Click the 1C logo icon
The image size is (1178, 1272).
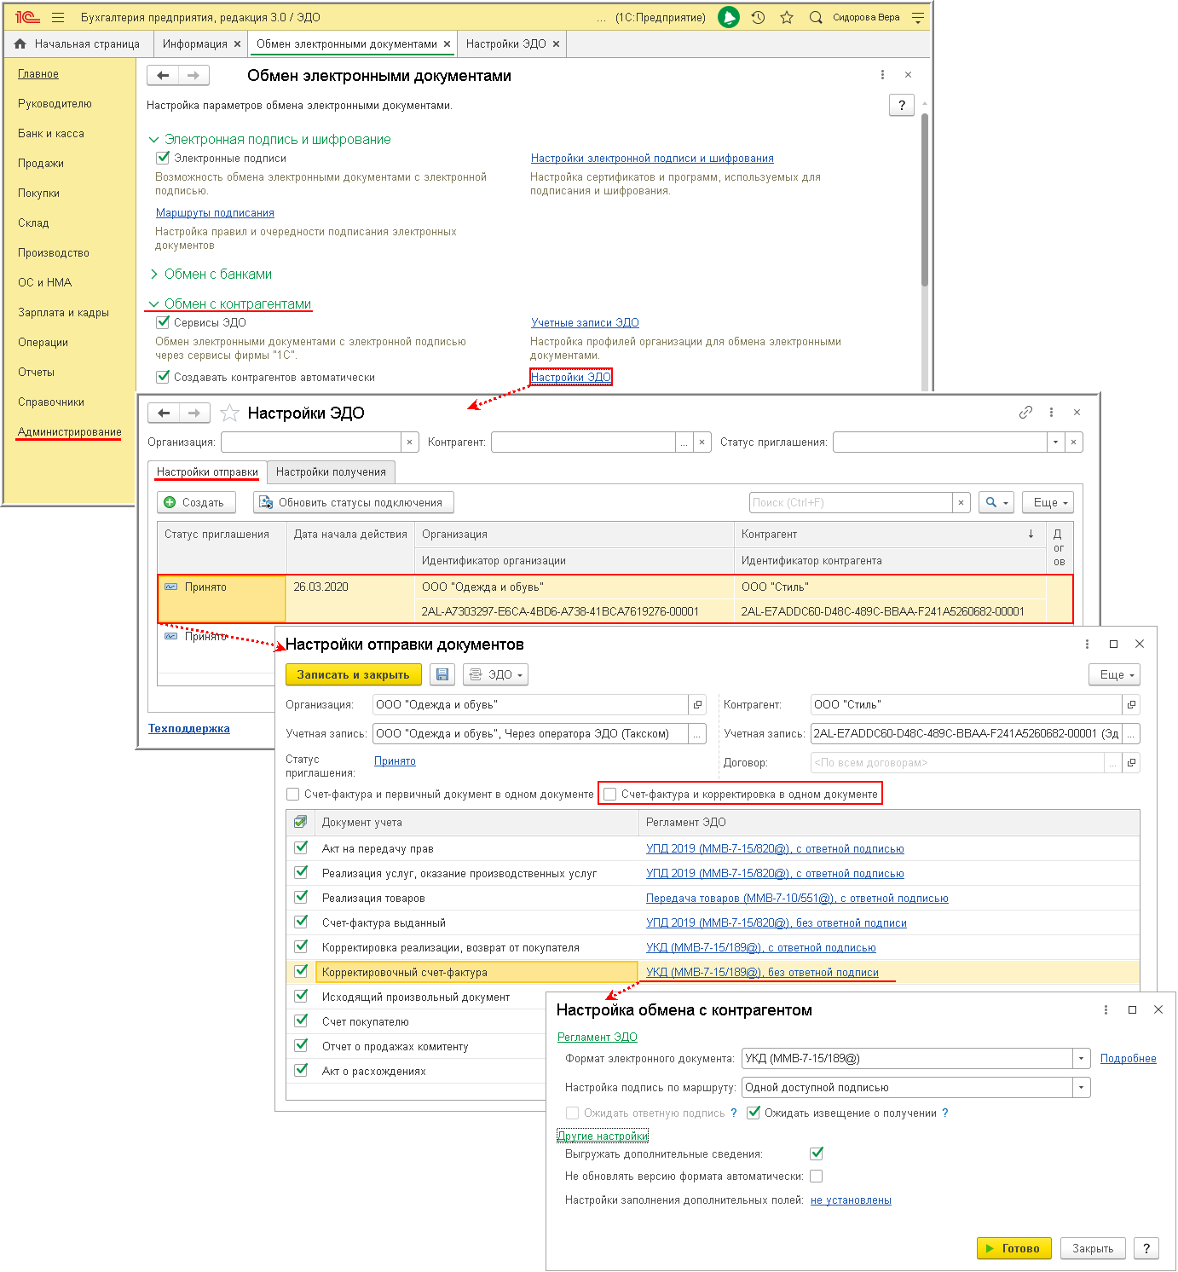pyautogui.click(x=28, y=17)
